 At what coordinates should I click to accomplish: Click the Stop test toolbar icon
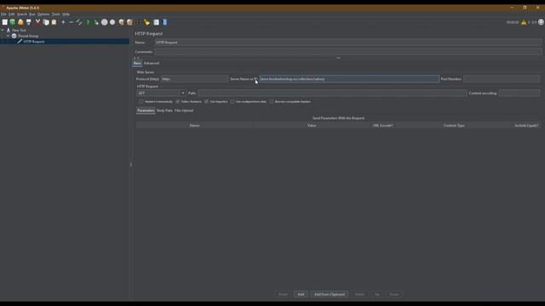click(104, 22)
